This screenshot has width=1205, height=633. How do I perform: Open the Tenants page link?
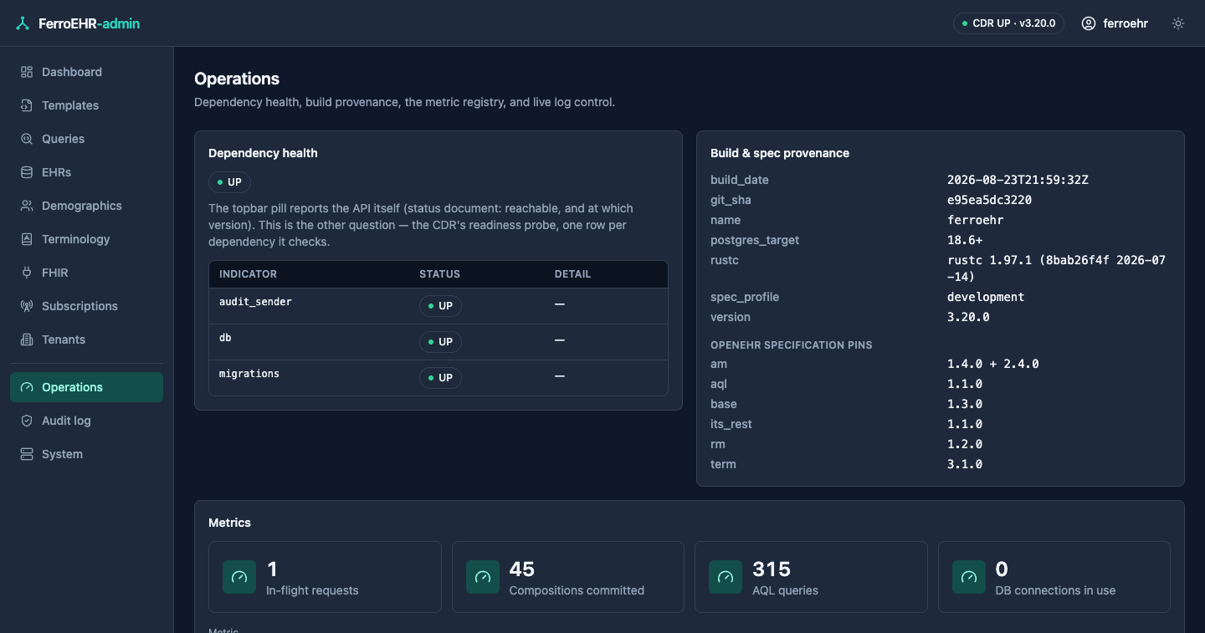(86, 339)
